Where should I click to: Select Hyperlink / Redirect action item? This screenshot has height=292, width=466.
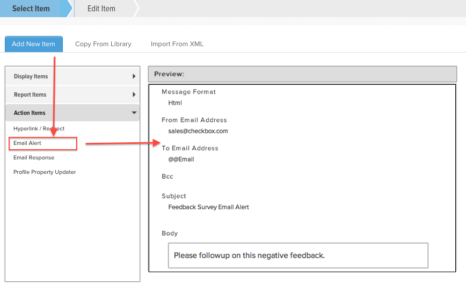(x=39, y=129)
